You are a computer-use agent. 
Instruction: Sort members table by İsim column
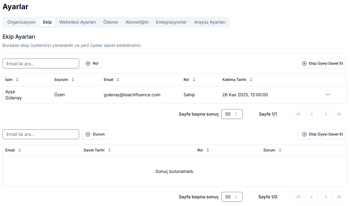[x=12, y=80]
